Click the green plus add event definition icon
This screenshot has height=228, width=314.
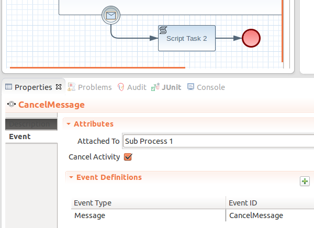(x=305, y=181)
